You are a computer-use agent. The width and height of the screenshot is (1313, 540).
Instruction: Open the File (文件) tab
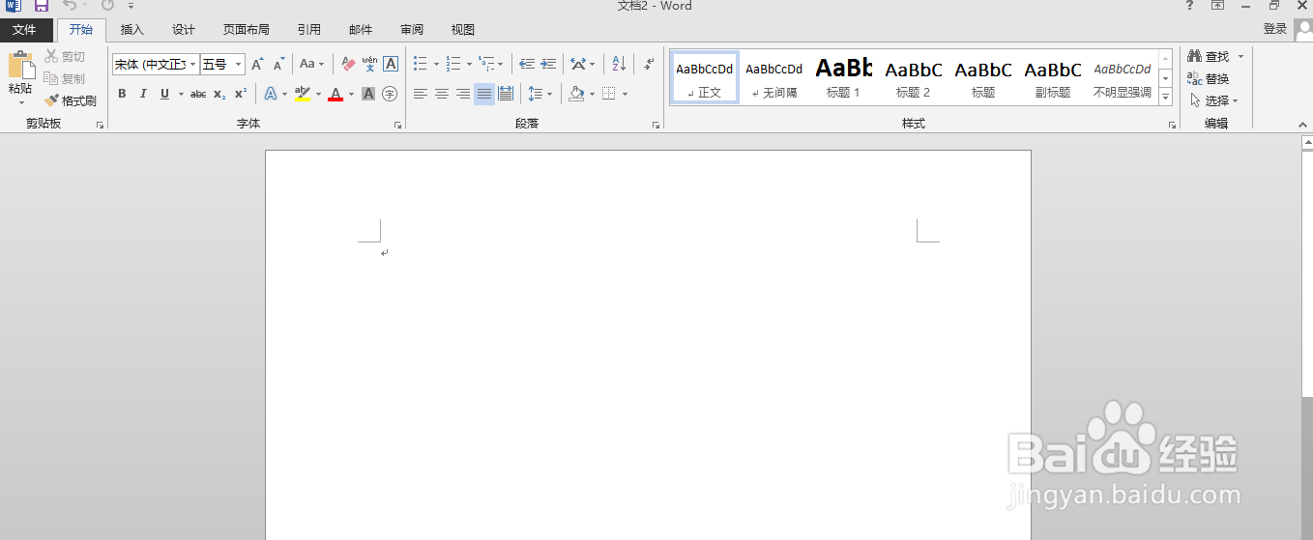[x=25, y=30]
